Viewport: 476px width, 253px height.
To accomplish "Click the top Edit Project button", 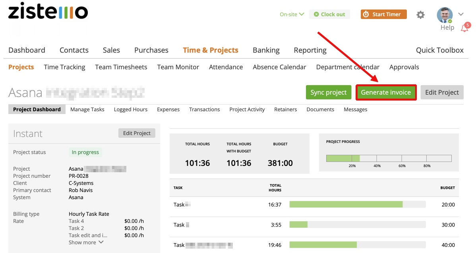I will (442, 92).
